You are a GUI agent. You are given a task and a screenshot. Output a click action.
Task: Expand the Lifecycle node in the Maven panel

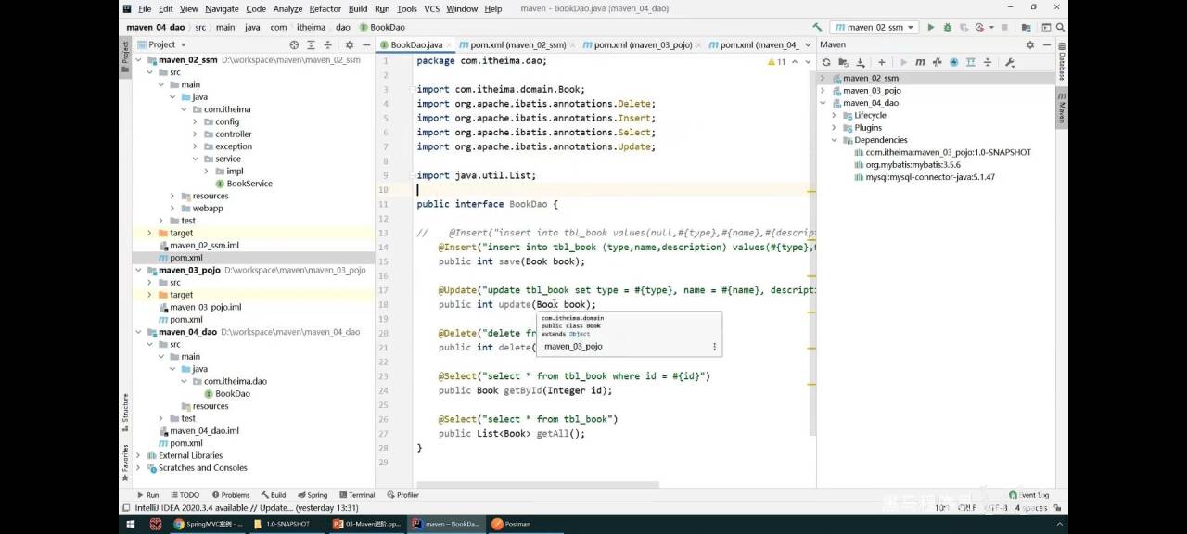[x=834, y=116]
